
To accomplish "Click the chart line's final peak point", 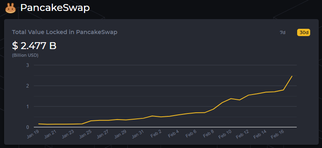I will coord(292,76).
